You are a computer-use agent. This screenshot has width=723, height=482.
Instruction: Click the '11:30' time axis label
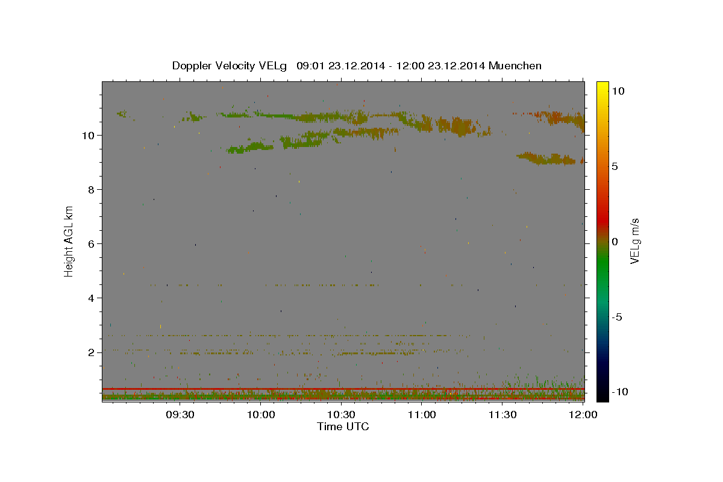click(x=502, y=415)
